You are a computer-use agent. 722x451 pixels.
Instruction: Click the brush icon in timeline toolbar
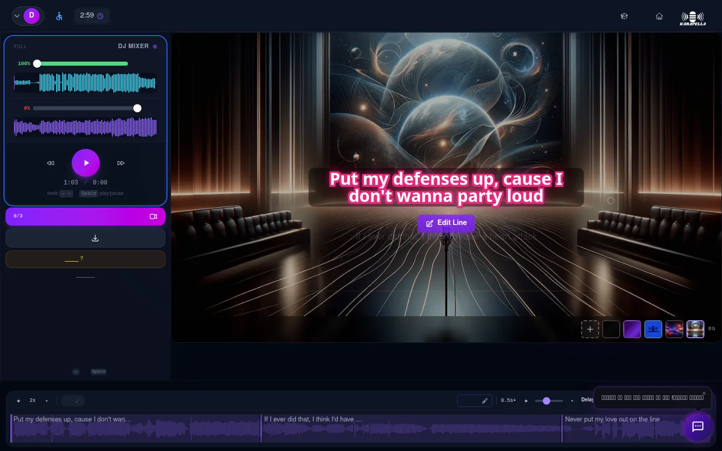[x=484, y=400]
